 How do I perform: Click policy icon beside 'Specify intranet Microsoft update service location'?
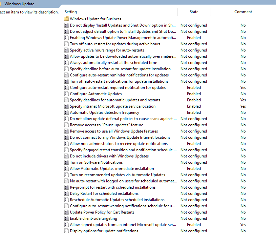click(x=66, y=106)
